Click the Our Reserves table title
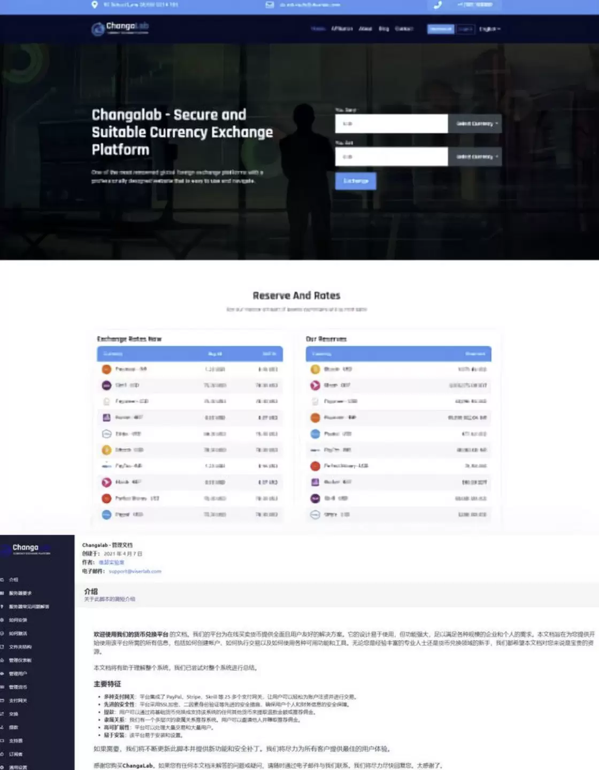 click(x=326, y=339)
